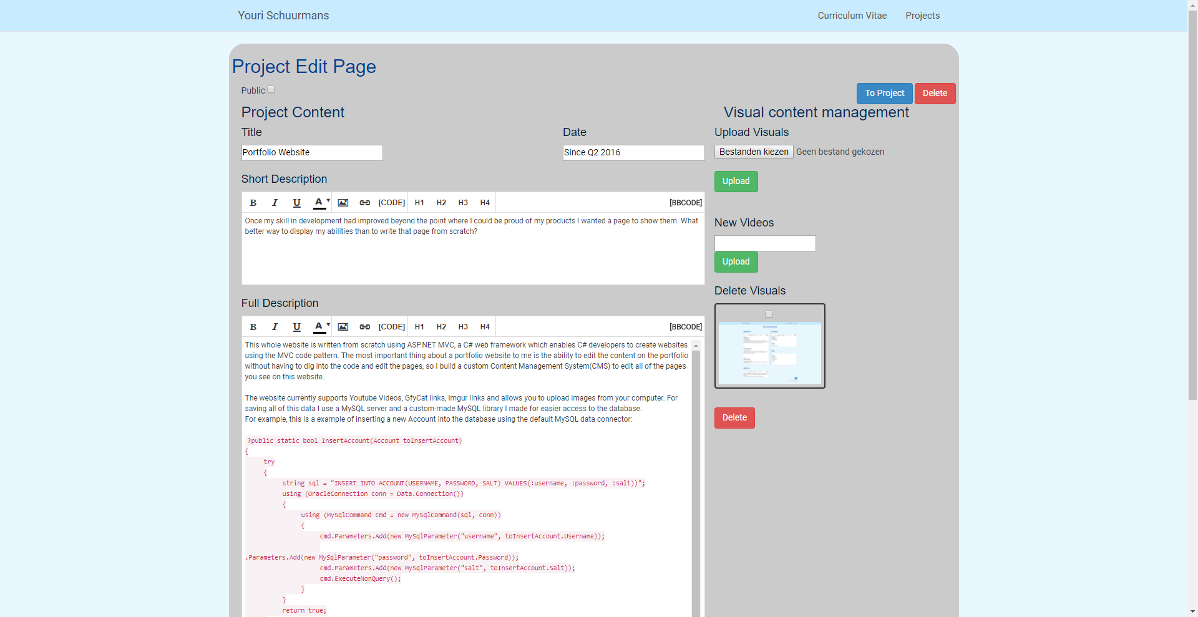Screen dimensions: 1198x617
Task: Insert image in Full Description editor
Action: point(343,327)
